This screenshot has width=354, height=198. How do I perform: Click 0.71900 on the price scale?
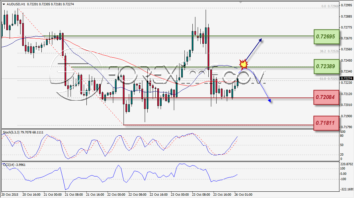347,116
